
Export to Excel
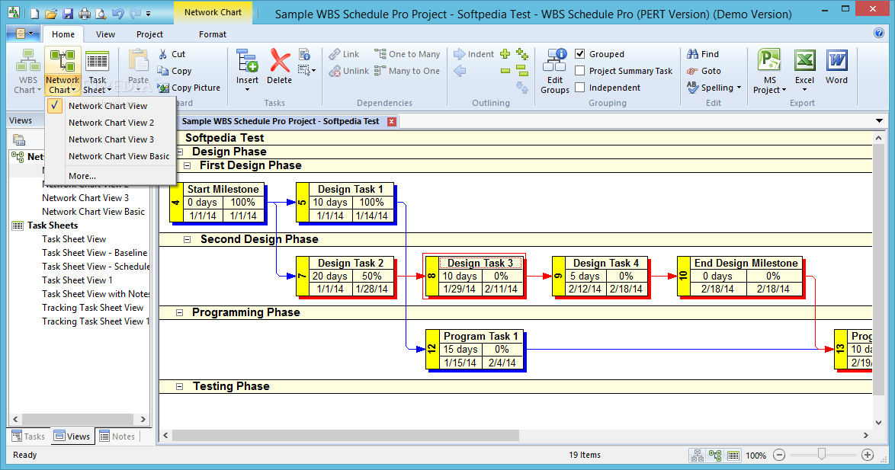pyautogui.click(x=804, y=71)
